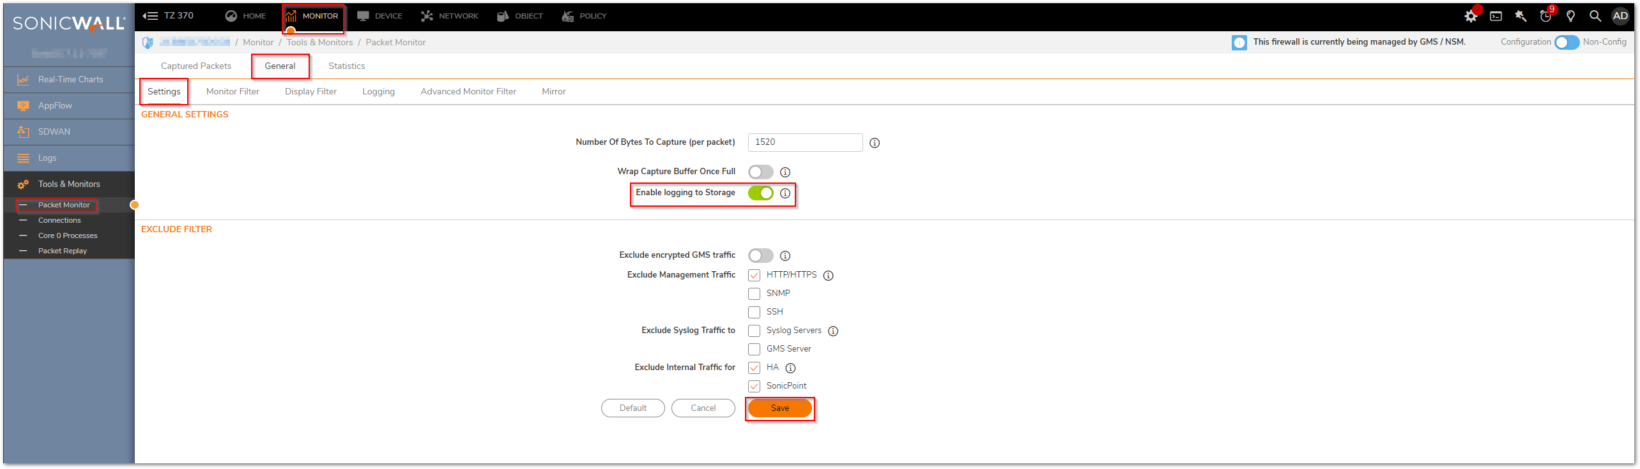Viewport: 1640px width, 469px height.
Task: Click the settings gear icon in top bar
Action: (x=1471, y=16)
